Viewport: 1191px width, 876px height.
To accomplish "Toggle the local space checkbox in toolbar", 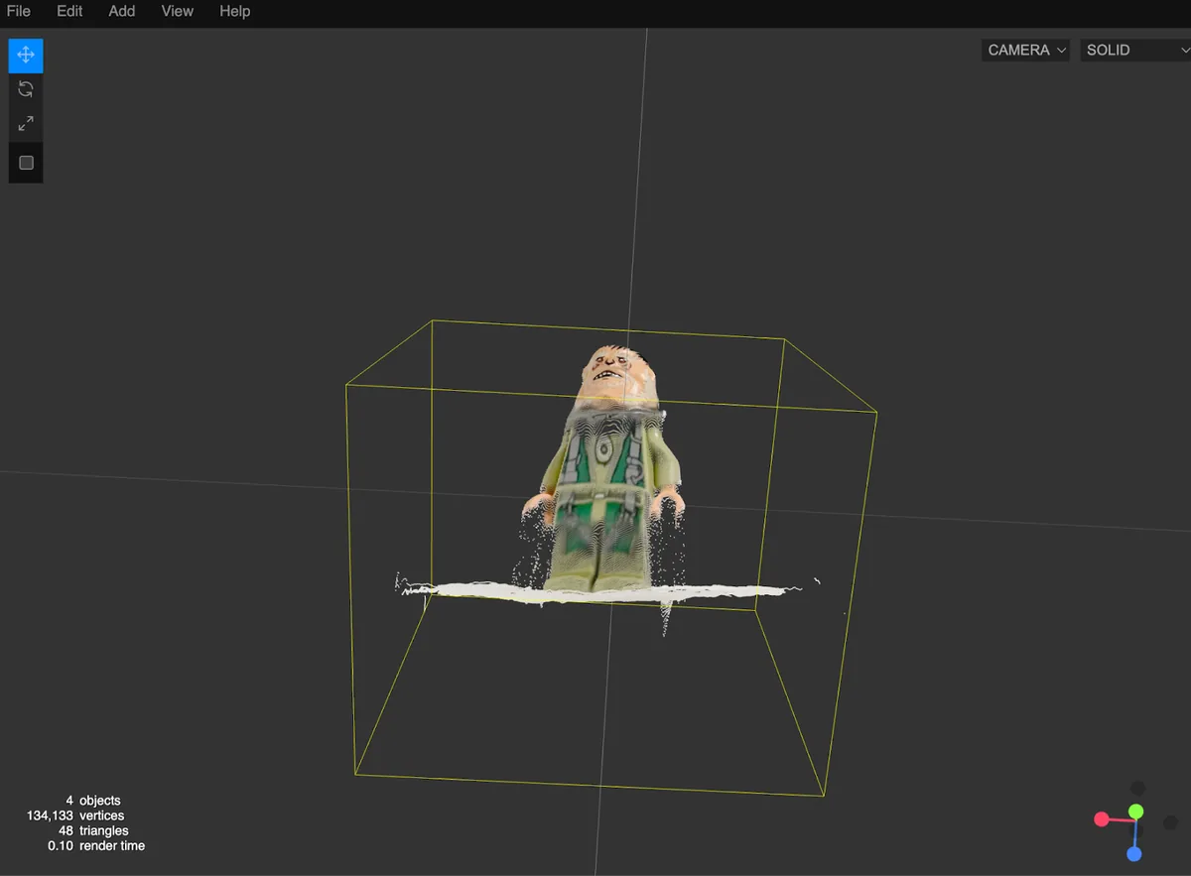I will 26,163.
